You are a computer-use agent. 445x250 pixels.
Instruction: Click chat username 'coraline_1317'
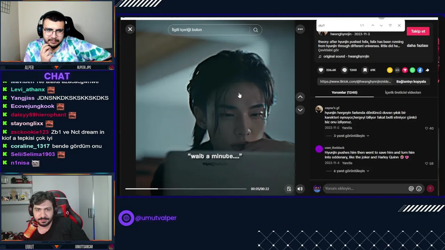(x=30, y=146)
